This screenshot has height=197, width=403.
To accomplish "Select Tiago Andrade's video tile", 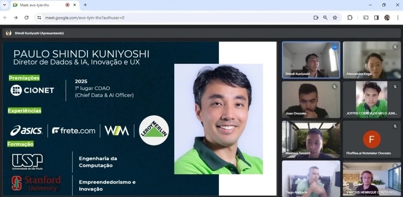I will [311, 178].
